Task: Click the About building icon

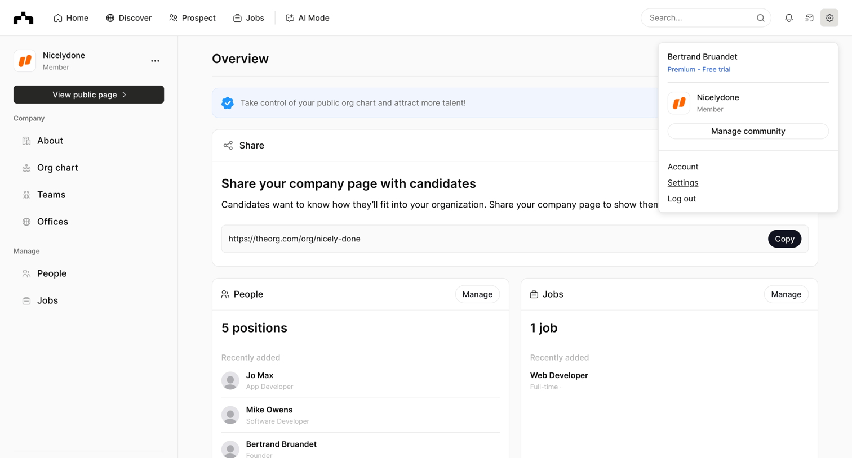Action: pyautogui.click(x=26, y=141)
